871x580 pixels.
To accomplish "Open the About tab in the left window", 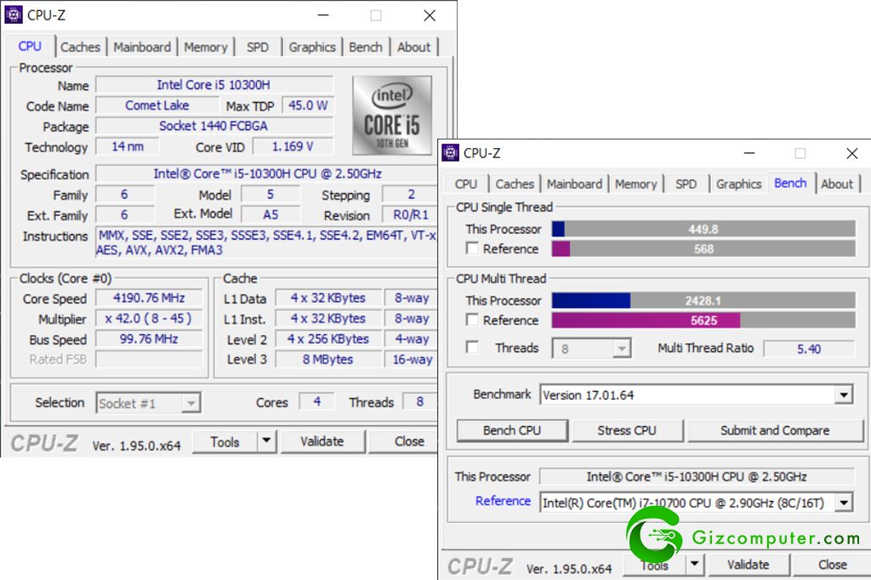I will 414,48.
